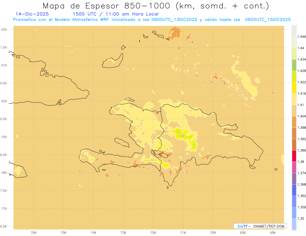Click the "1.374" color bar value
Image resolution: width=306 pixels, height=236 pixels.
coord(302,173)
